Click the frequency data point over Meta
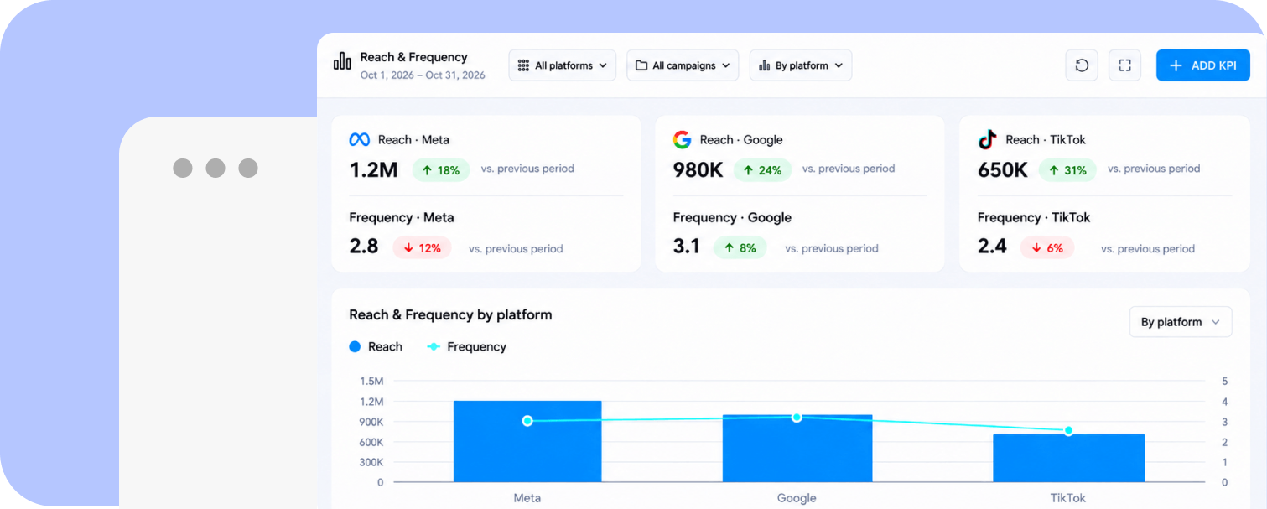 point(527,421)
